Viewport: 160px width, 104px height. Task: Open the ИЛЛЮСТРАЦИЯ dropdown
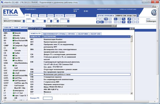tap(68, 21)
